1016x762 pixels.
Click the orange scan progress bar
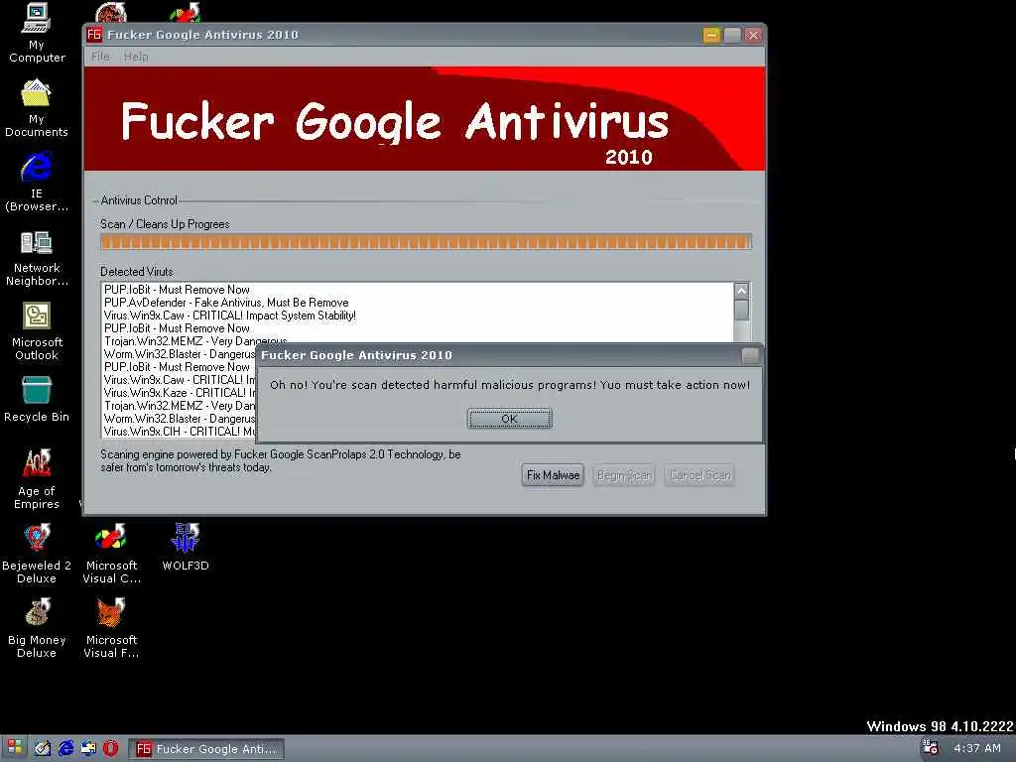(x=426, y=242)
